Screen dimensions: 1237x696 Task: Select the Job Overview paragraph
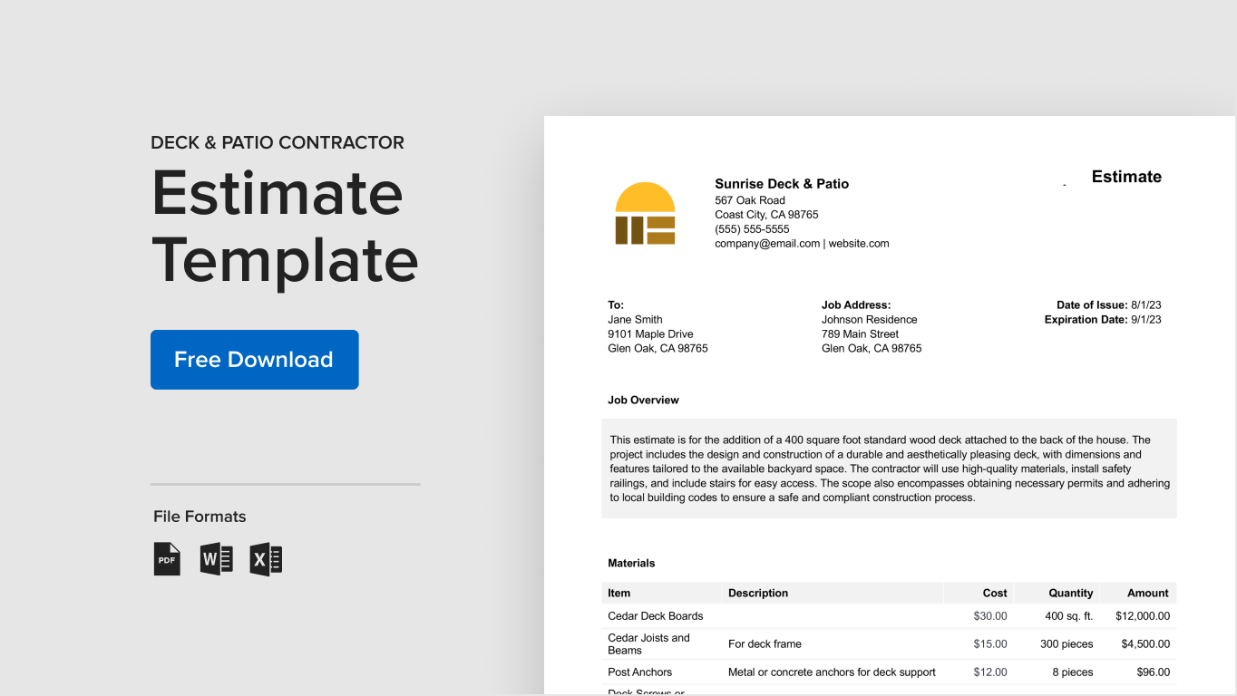pyautogui.click(x=889, y=469)
